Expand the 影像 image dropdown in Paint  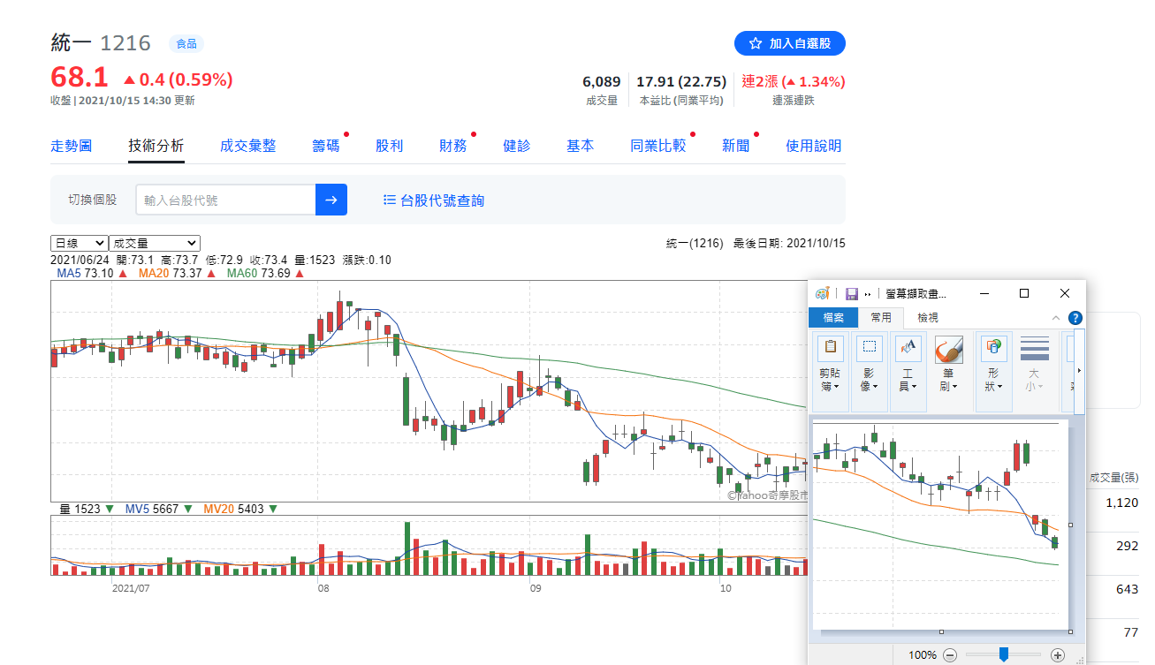pyautogui.click(x=868, y=380)
